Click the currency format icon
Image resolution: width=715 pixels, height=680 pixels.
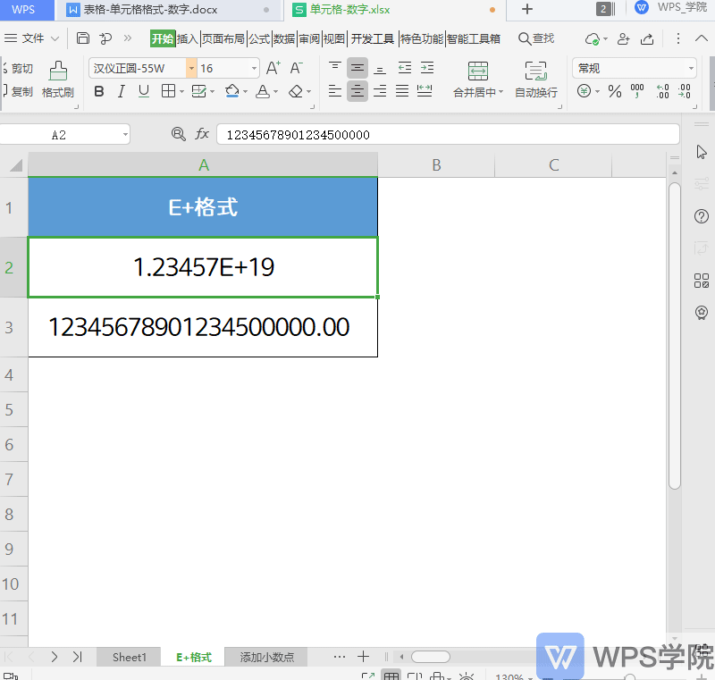585,91
